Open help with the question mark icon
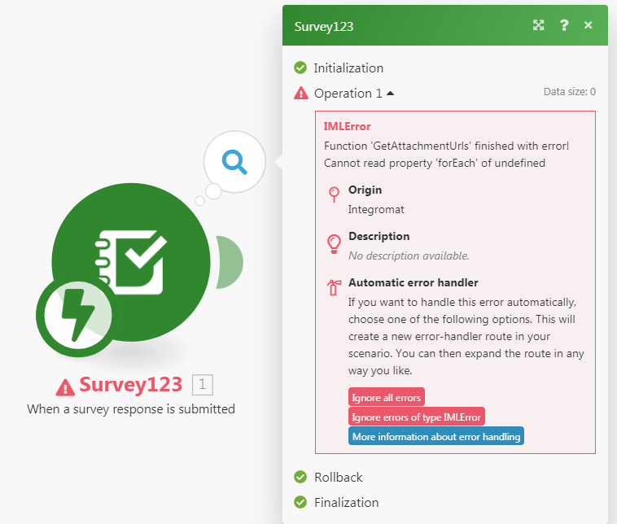The height and width of the screenshot is (524, 617). point(564,25)
